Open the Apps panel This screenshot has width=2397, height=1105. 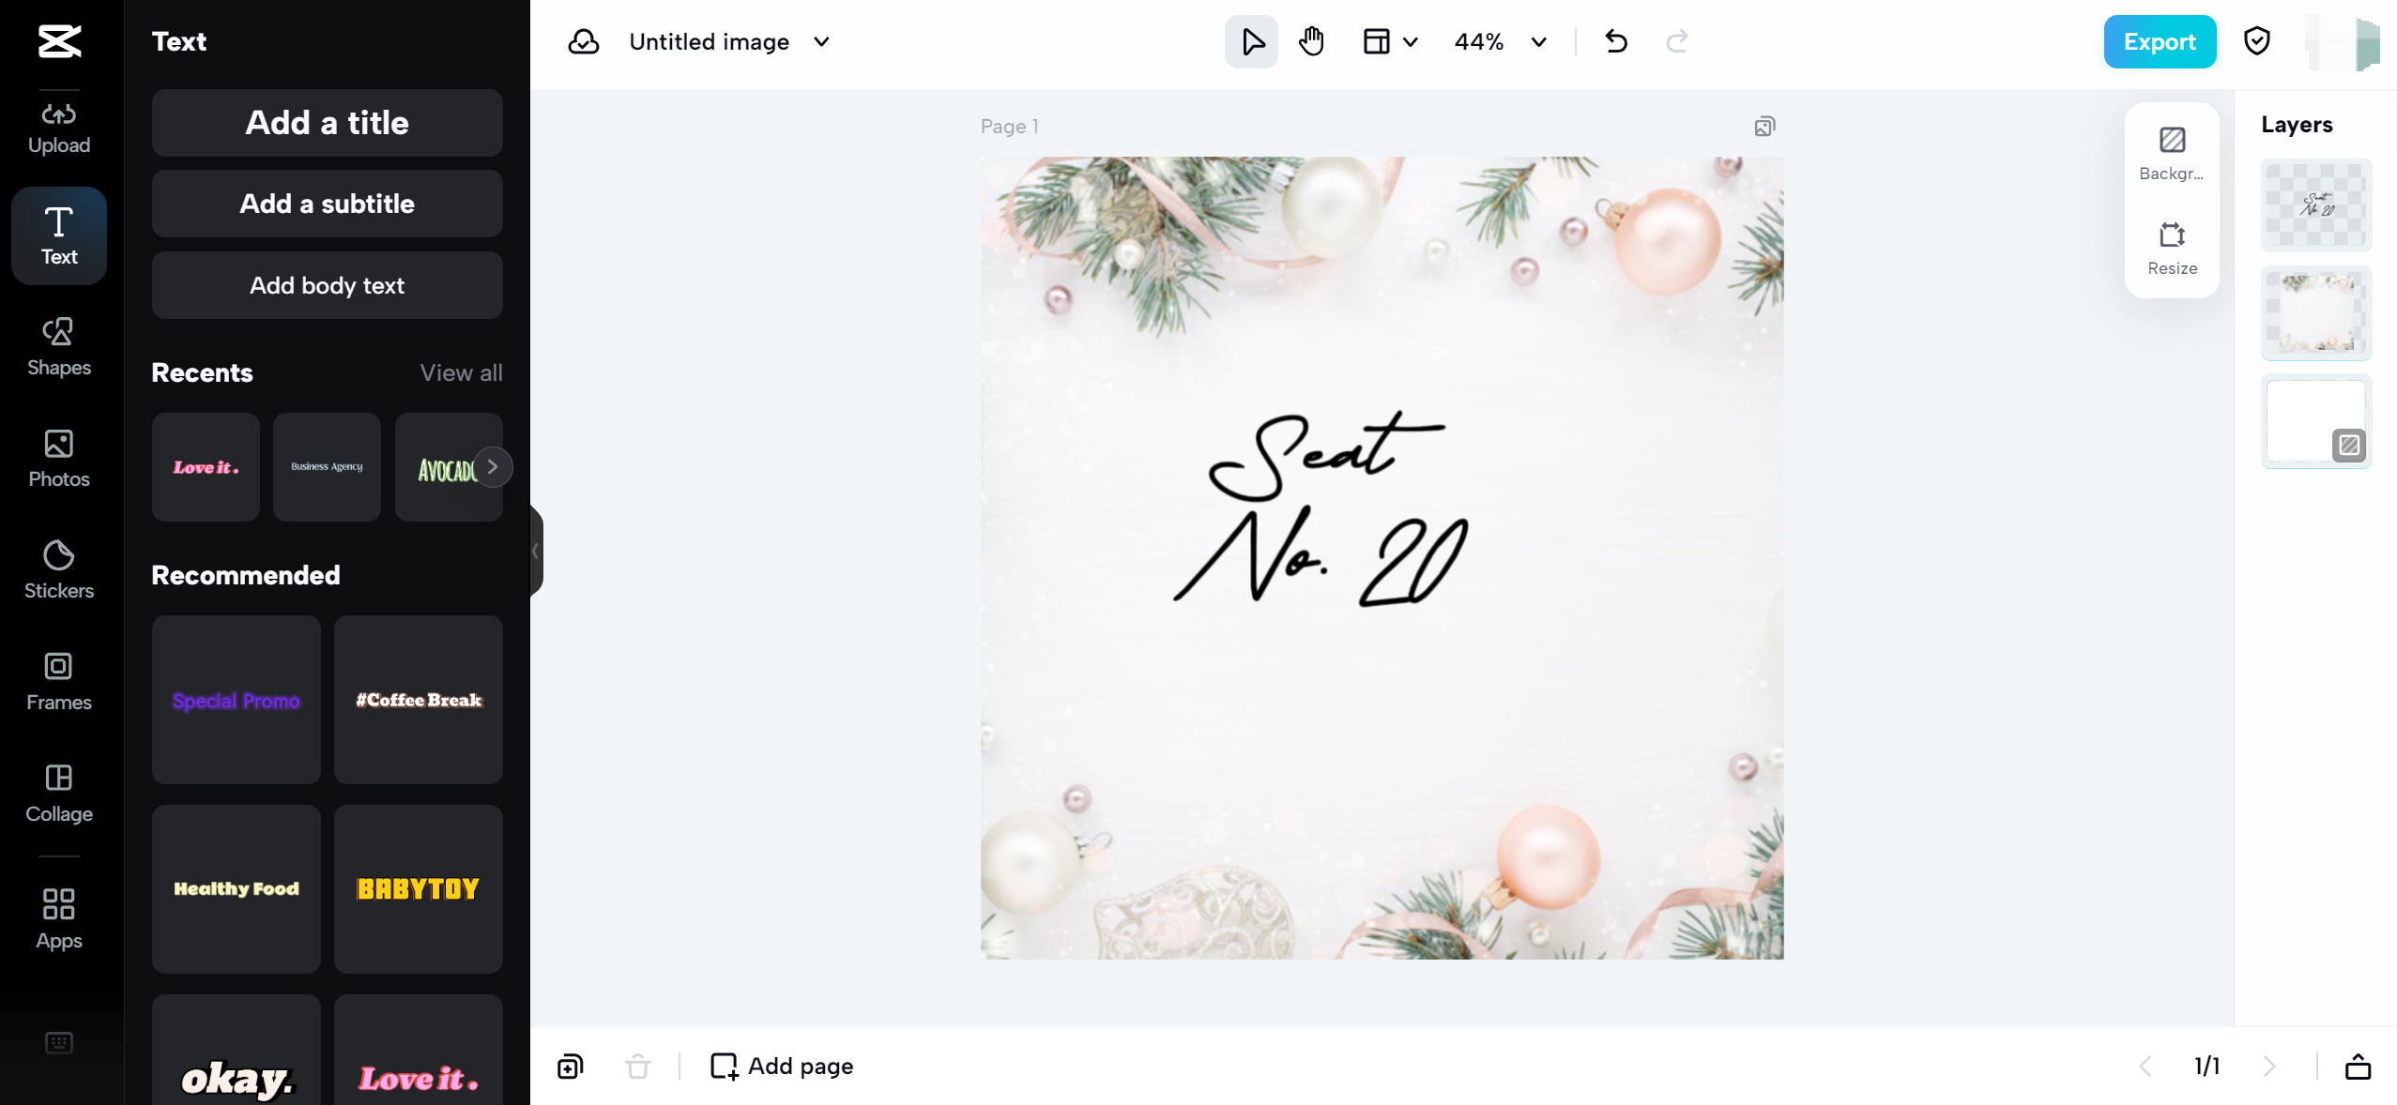[x=58, y=919]
